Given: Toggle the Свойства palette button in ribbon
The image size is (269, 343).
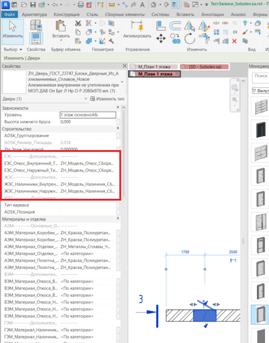Looking at the screenshot, I should pos(36,39).
